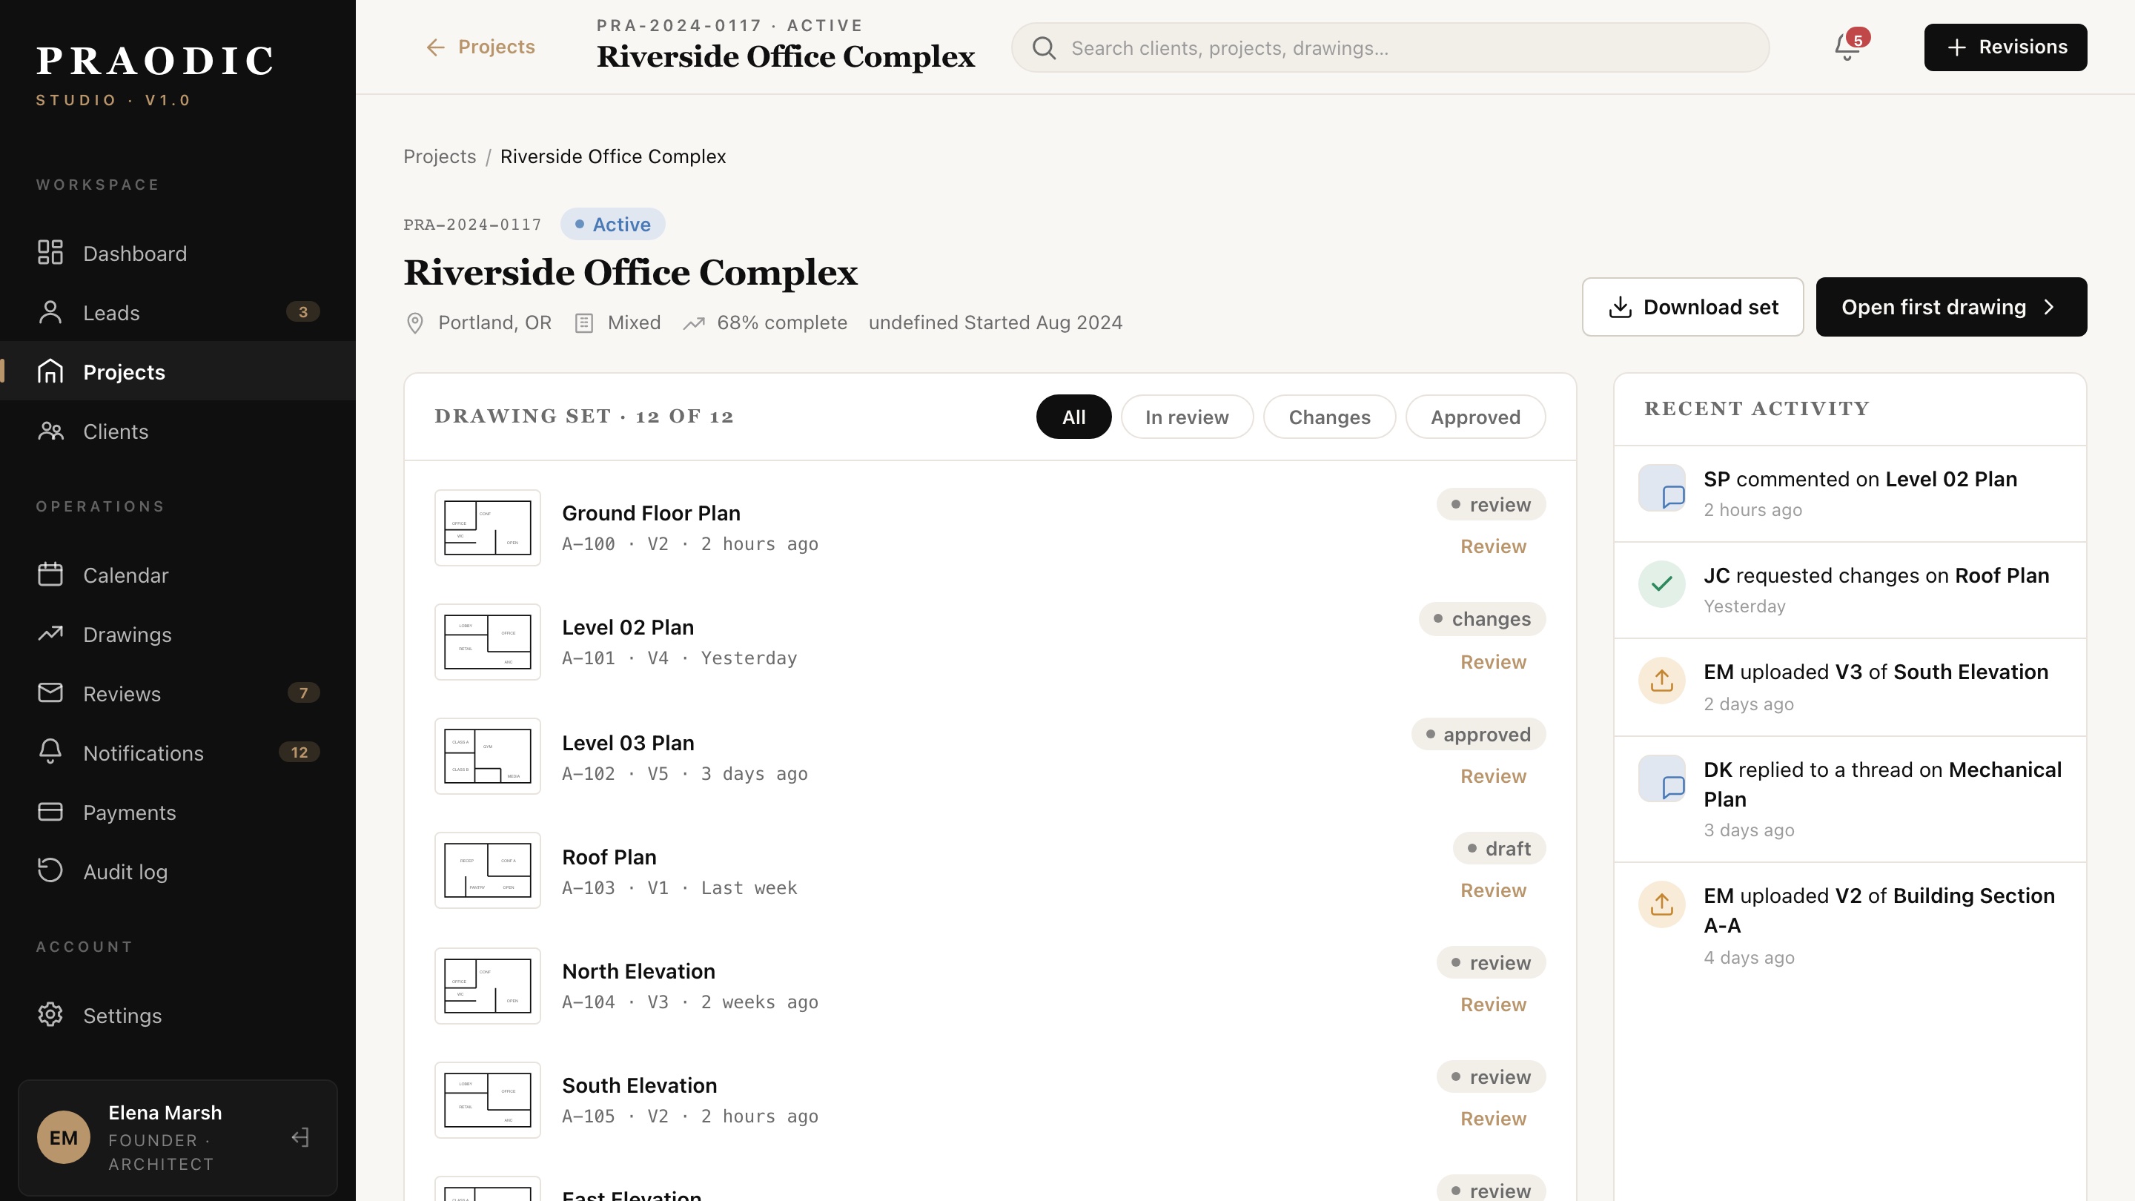Click the upload icon for South Elevation activity
Viewport: 2135px width, 1201px height.
[1662, 681]
